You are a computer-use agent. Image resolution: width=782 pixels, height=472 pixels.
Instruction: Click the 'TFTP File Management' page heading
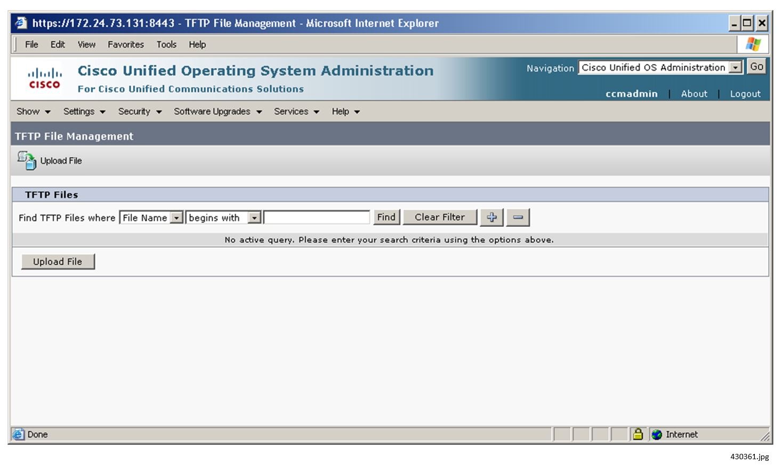[74, 136]
